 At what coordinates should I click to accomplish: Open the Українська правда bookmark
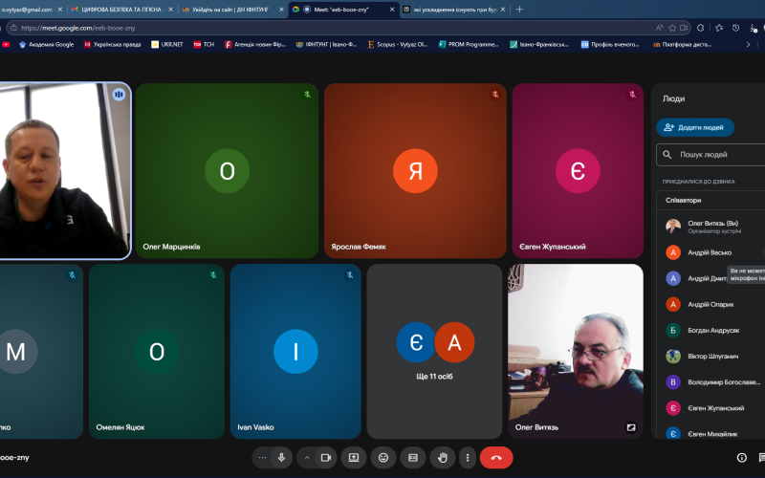tap(112, 44)
